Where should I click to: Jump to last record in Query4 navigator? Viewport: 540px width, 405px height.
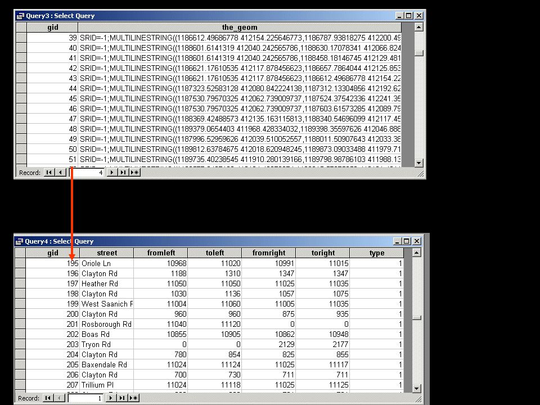pyautogui.click(x=122, y=398)
